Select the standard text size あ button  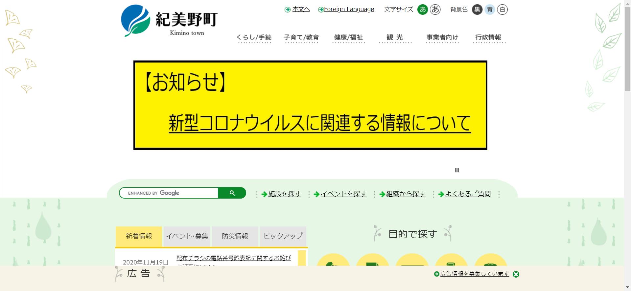tap(423, 10)
